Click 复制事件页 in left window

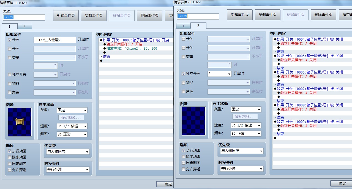(x=94, y=16)
